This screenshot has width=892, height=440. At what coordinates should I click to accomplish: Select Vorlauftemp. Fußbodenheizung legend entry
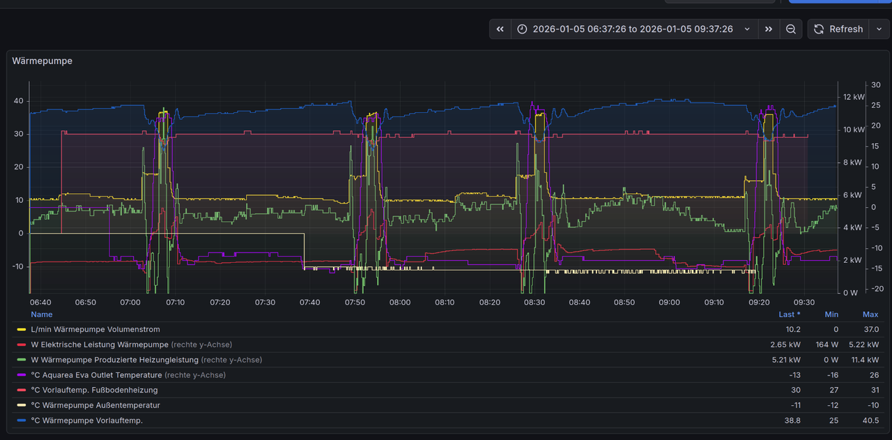tap(94, 390)
